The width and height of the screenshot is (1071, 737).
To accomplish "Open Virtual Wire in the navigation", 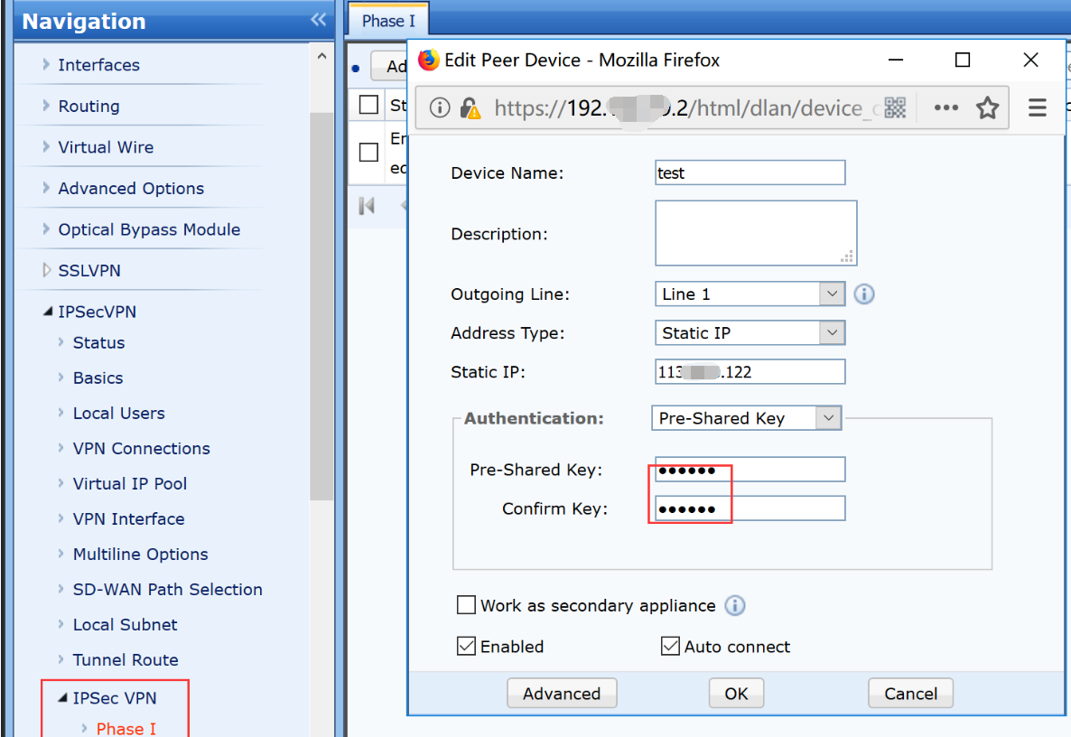I will (x=106, y=147).
